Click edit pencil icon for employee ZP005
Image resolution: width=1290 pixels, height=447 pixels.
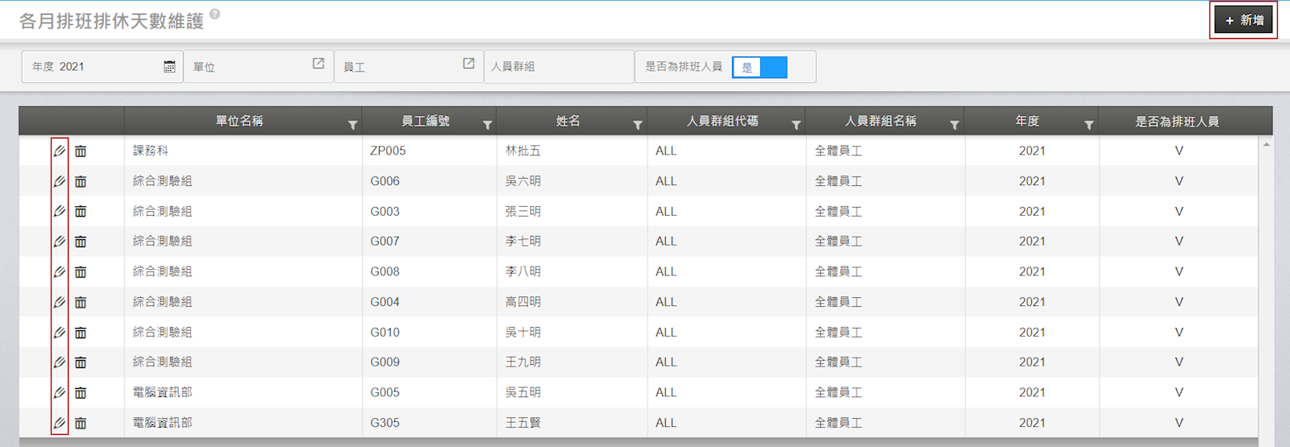(59, 151)
